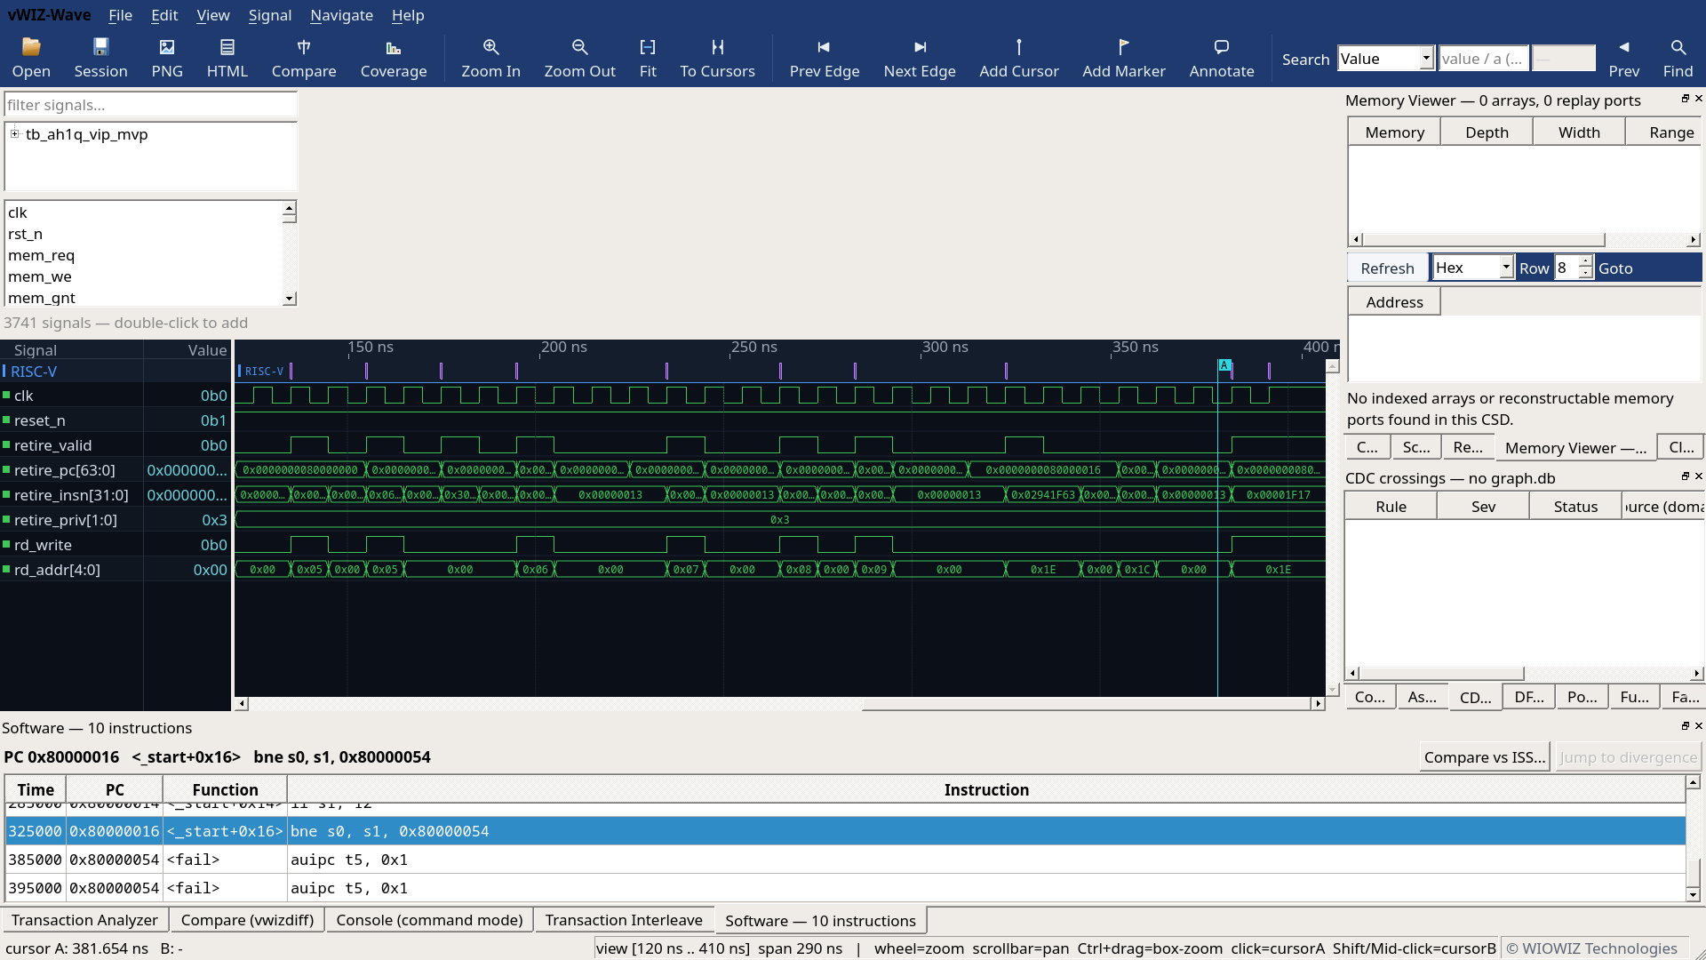1706x960 pixels.
Task: Fit the waveform to the view
Action: [648, 59]
